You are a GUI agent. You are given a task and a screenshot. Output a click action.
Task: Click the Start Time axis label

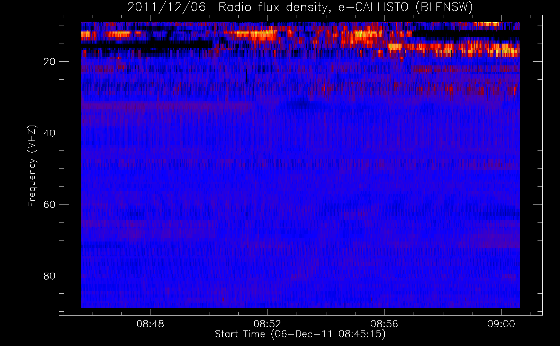pyautogui.click(x=300, y=334)
